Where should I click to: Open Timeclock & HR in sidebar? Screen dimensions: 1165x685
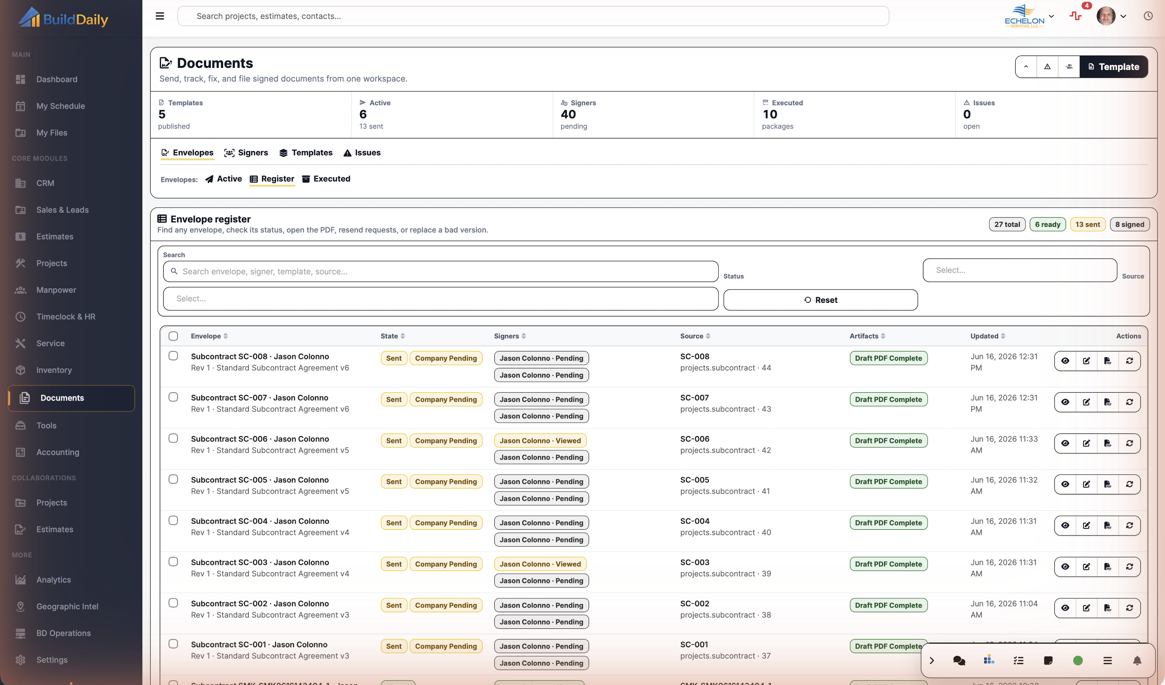click(x=71, y=317)
